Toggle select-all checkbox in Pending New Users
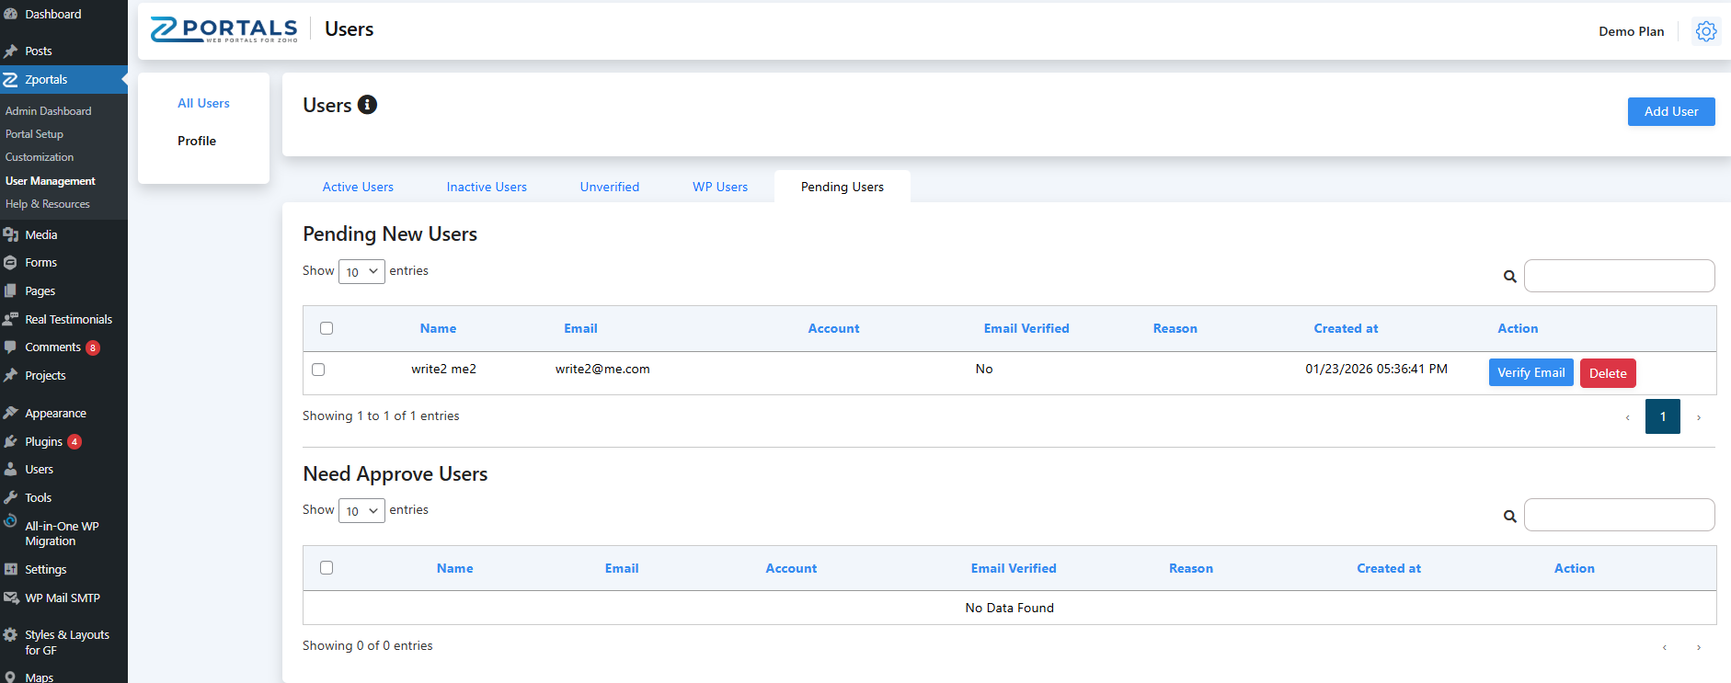Screen dimensions: 1731x683 tap(327, 328)
